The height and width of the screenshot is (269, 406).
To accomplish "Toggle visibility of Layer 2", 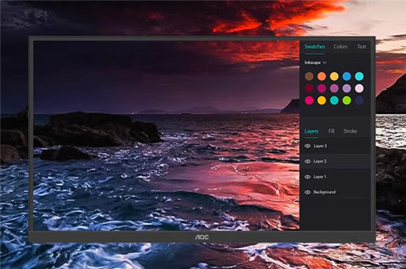I will pyautogui.click(x=307, y=161).
